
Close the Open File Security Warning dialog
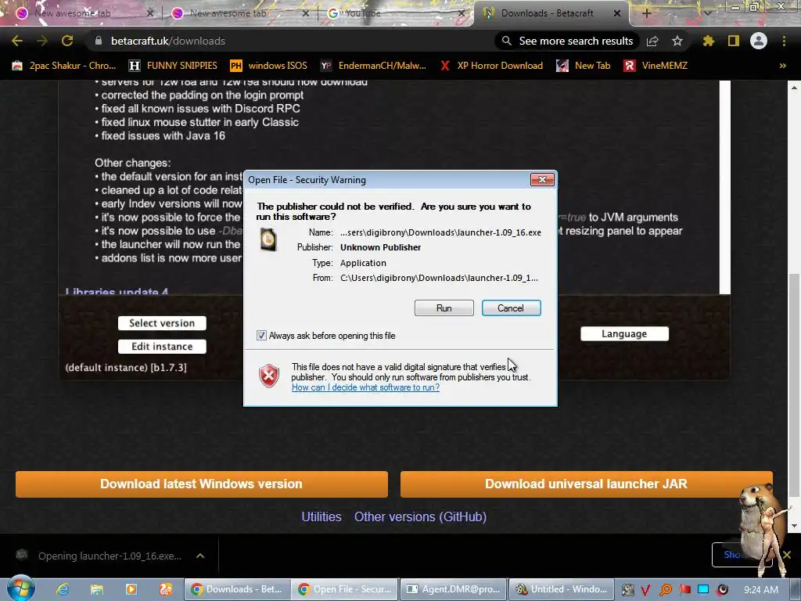pos(542,180)
